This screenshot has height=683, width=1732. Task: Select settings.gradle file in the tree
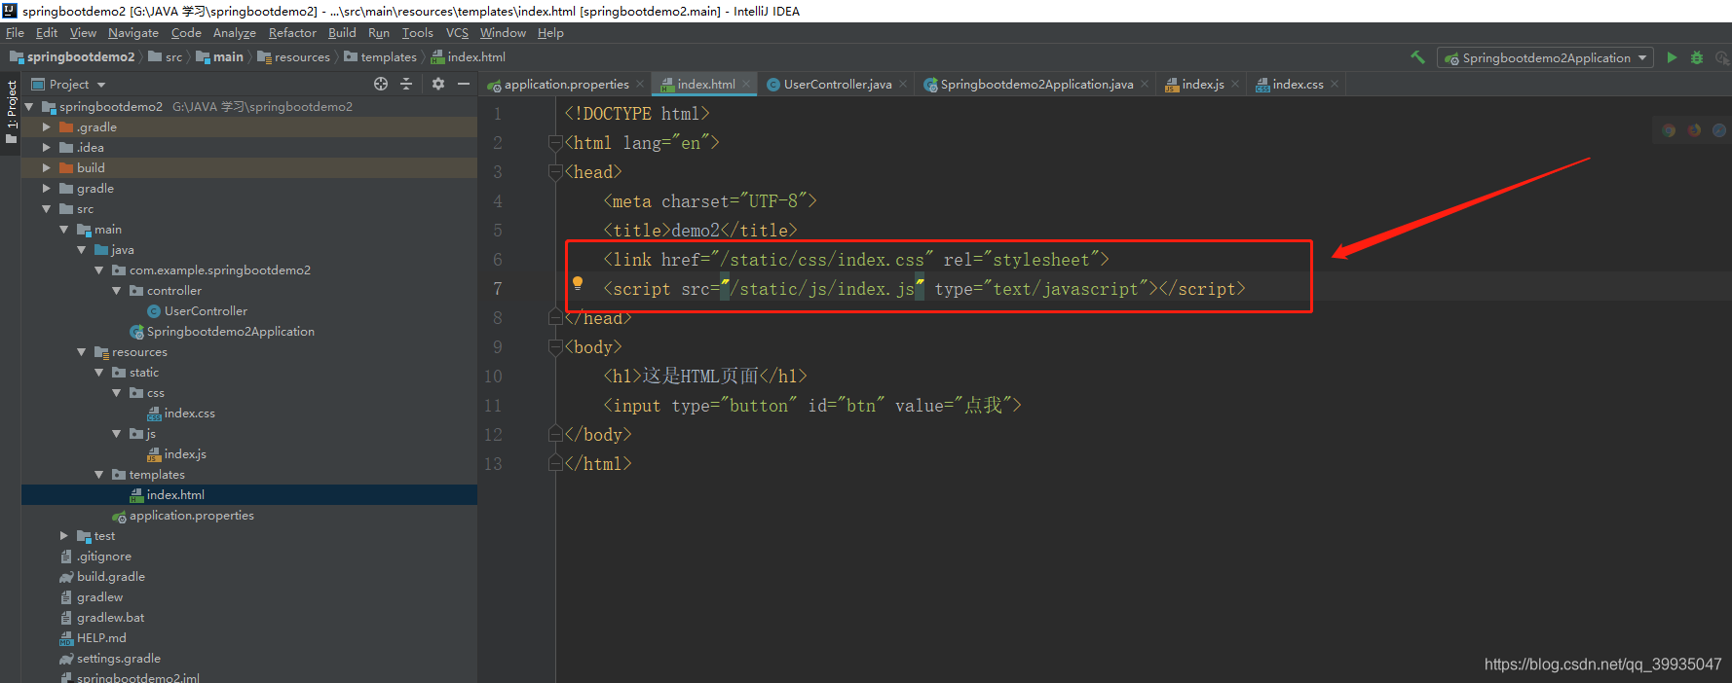[110, 659]
